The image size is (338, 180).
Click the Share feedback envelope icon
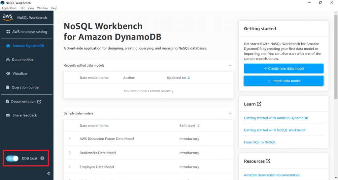tap(8, 115)
